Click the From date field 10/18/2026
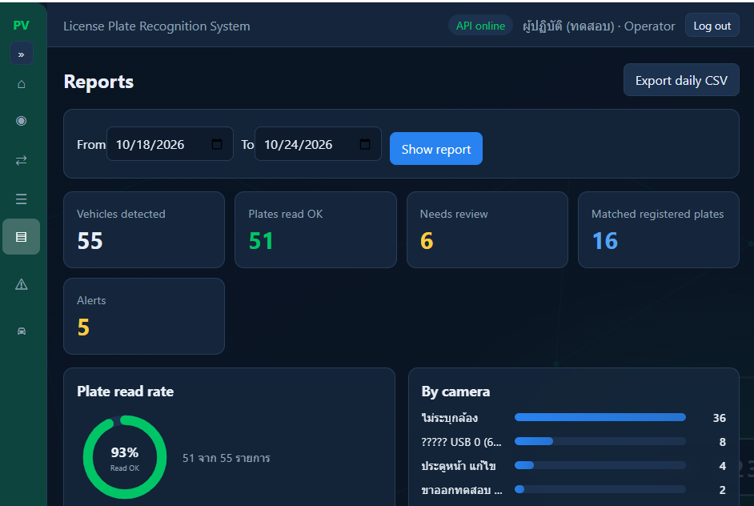 point(170,144)
